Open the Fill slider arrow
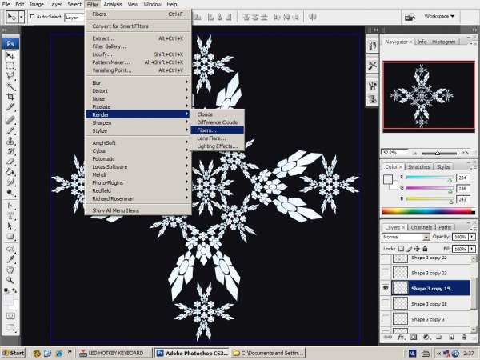Image resolution: width=480 pixels, height=360 pixels. pos(472,249)
